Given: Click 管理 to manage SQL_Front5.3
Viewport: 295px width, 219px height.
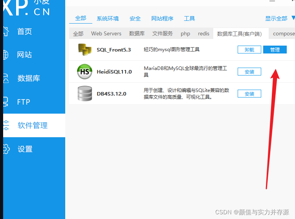Looking at the screenshot, I should 275,50.
